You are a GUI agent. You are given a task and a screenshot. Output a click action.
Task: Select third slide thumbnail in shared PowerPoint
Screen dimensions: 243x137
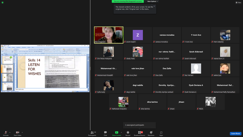coord(8,78)
